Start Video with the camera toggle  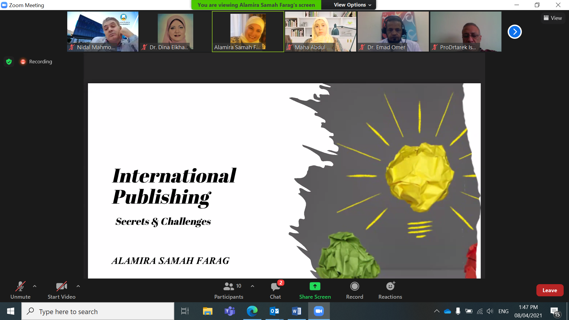point(61,290)
